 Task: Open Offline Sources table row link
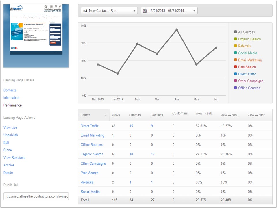click(91, 144)
